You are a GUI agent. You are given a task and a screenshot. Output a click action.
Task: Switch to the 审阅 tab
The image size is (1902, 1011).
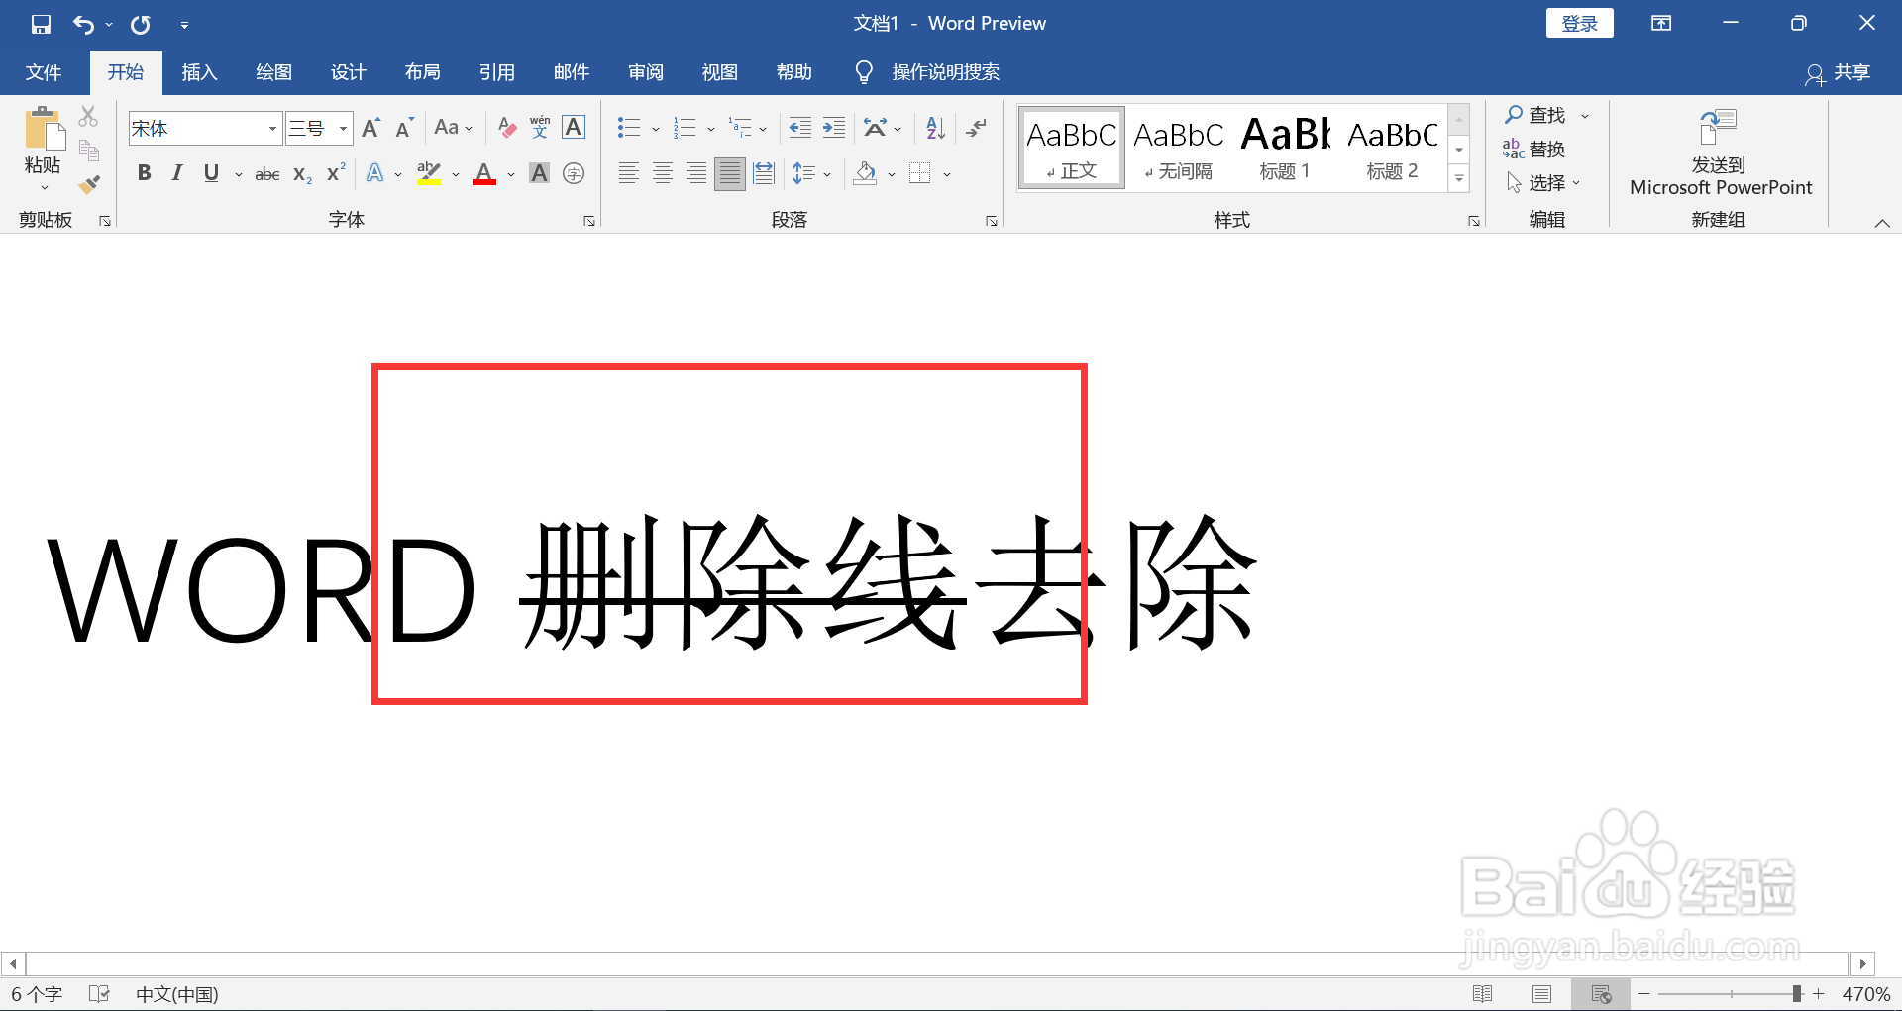pos(645,72)
